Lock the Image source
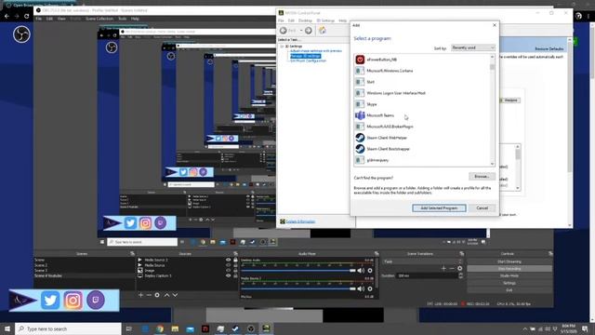This screenshot has width=595, height=335. point(235,271)
